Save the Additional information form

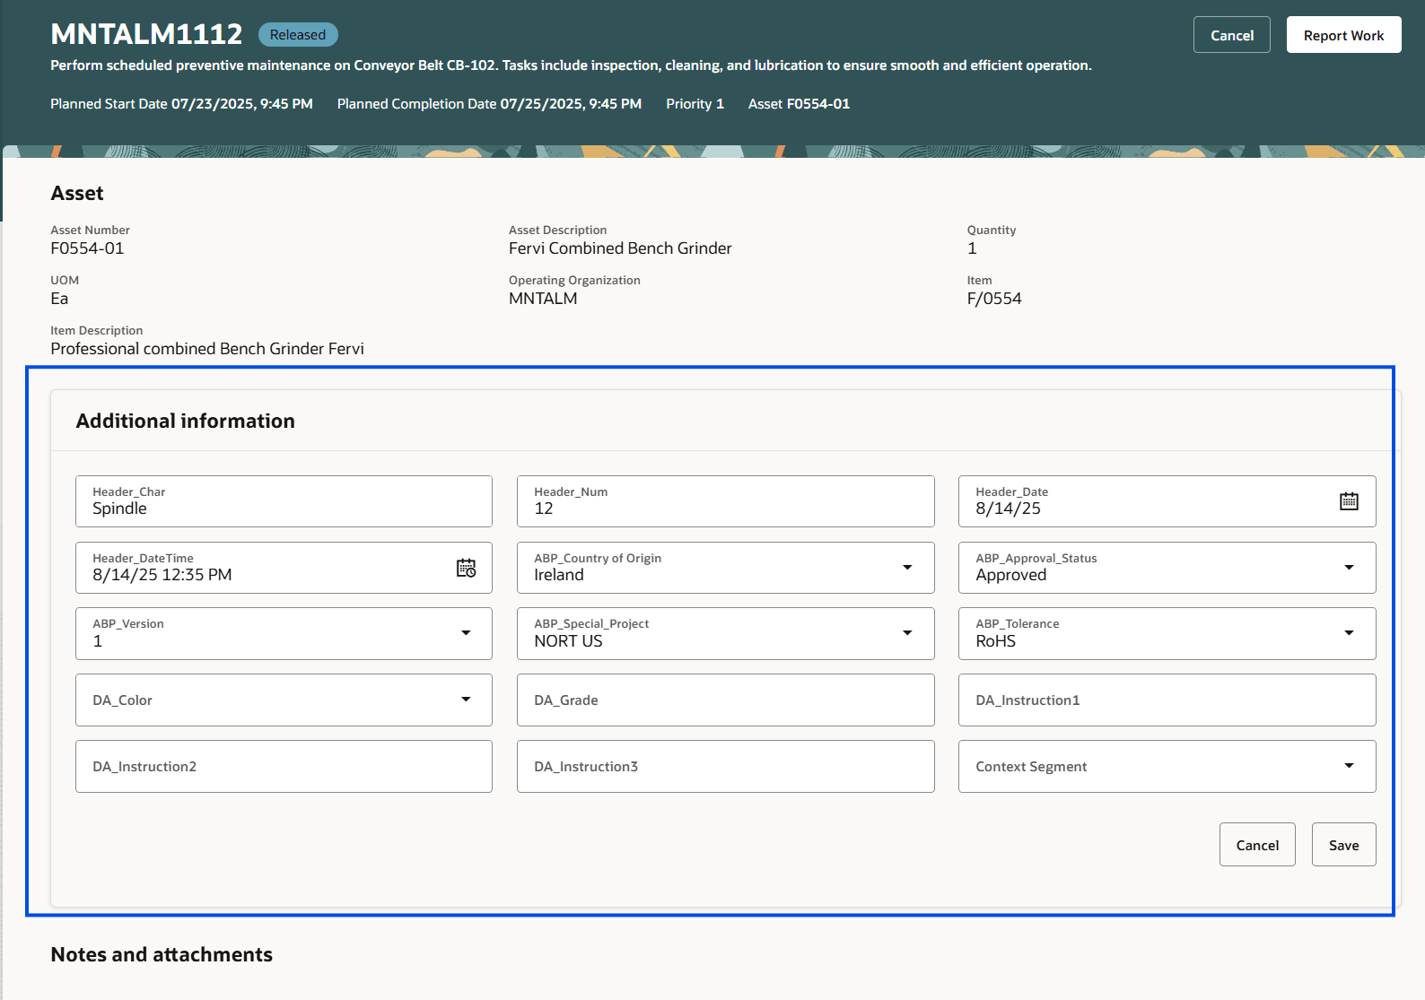tap(1342, 845)
